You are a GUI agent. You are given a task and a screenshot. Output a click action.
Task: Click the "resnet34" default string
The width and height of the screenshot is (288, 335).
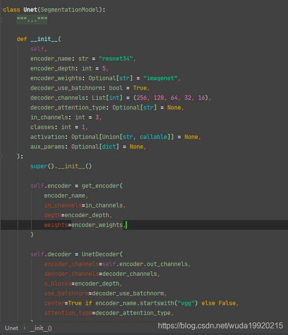coord(116,59)
